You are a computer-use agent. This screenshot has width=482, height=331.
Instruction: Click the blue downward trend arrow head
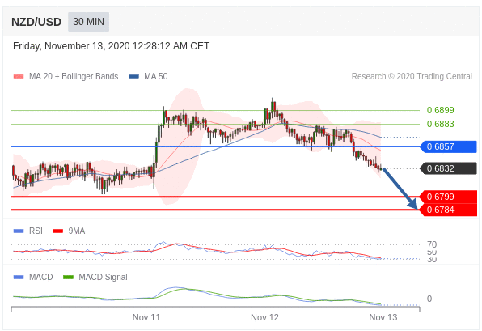[x=412, y=204]
